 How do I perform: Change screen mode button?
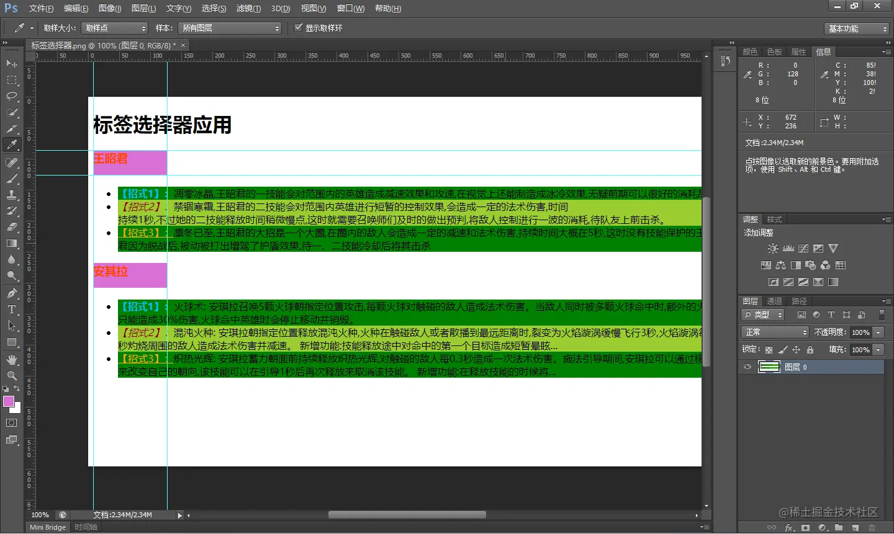(12, 440)
